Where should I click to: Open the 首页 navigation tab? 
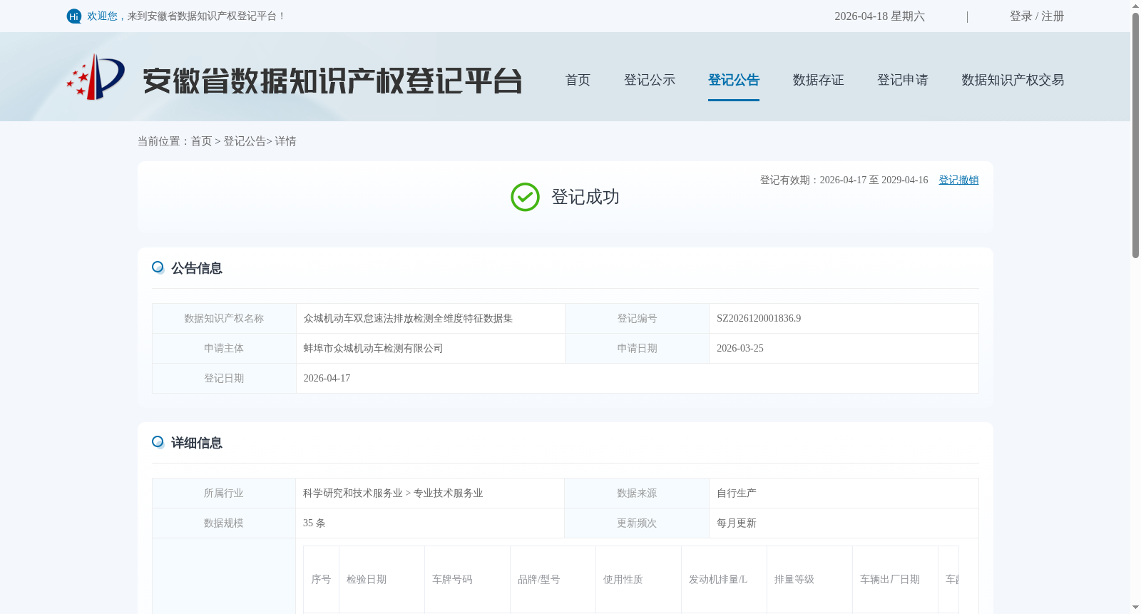(578, 80)
